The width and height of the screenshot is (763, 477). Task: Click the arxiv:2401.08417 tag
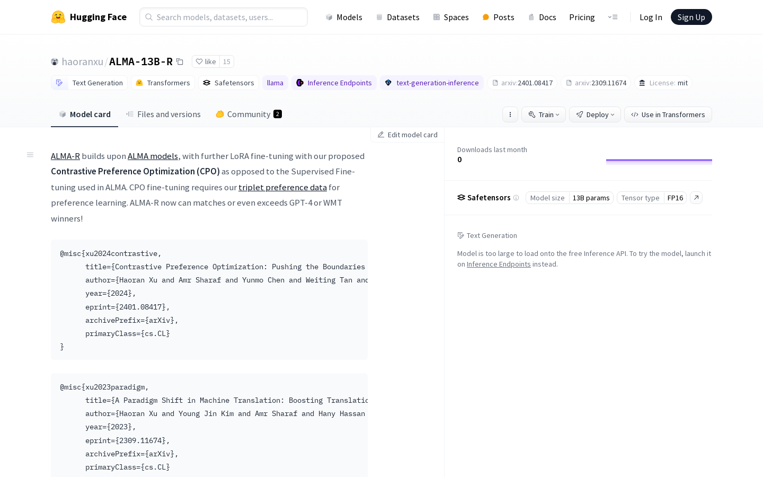[522, 83]
